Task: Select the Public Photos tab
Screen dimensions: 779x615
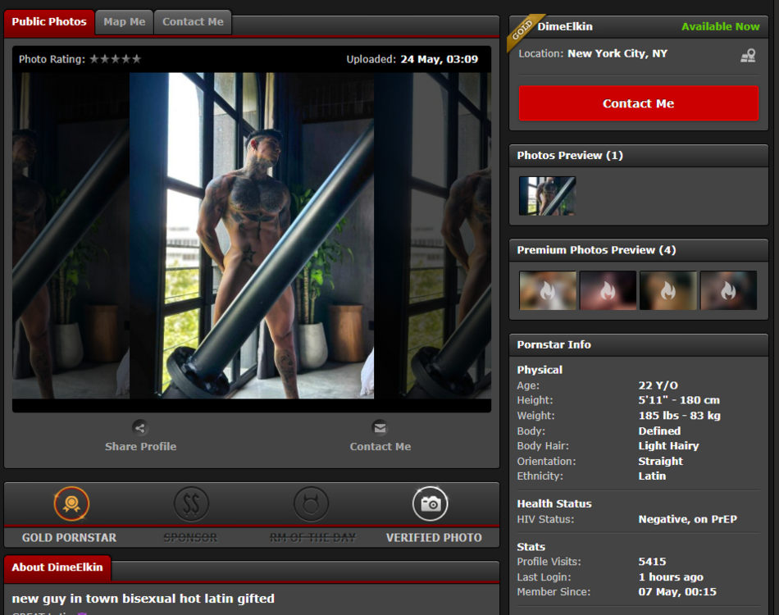Action: (x=49, y=22)
